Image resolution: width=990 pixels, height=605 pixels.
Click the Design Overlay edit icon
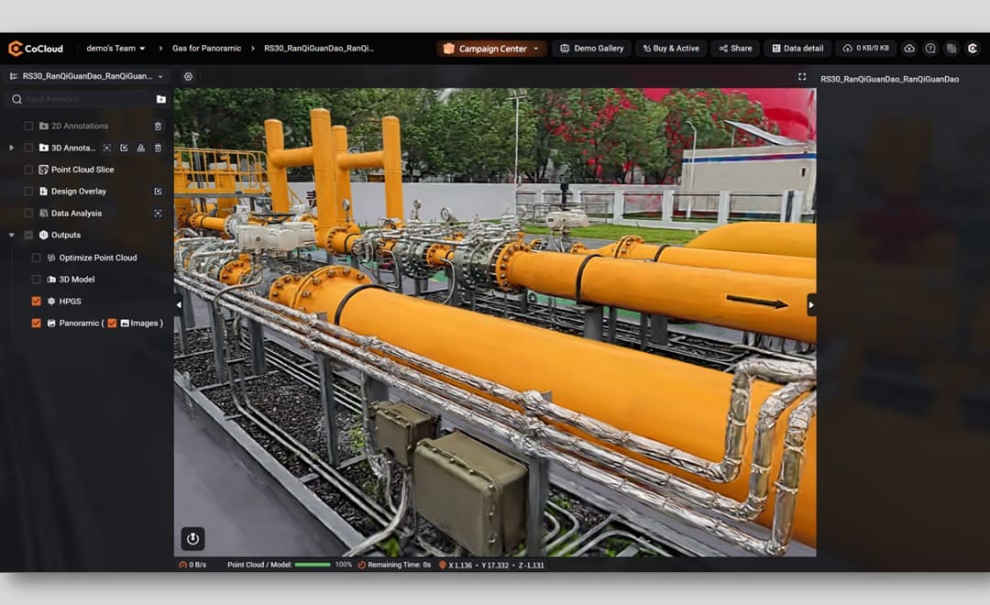click(158, 191)
